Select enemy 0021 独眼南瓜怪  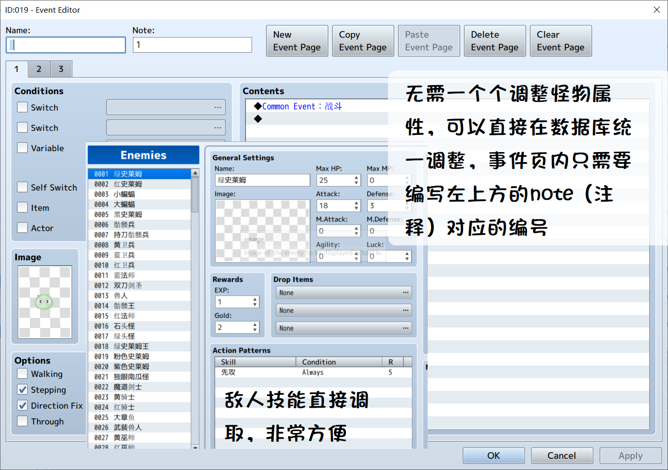pos(139,377)
